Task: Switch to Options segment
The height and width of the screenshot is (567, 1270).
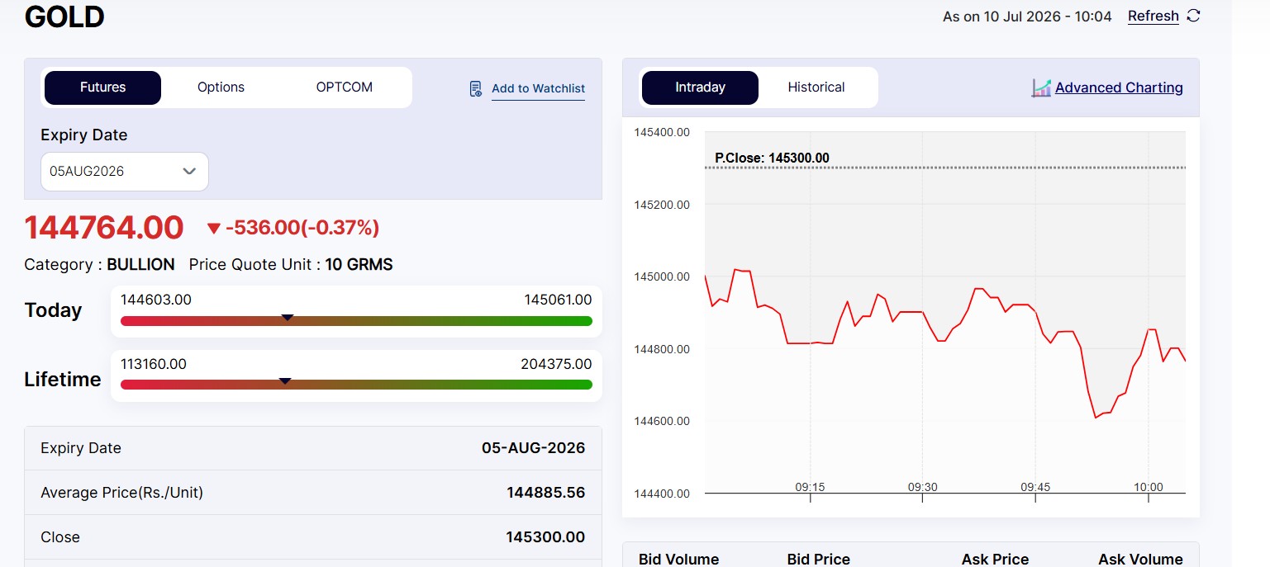Action: (x=221, y=87)
